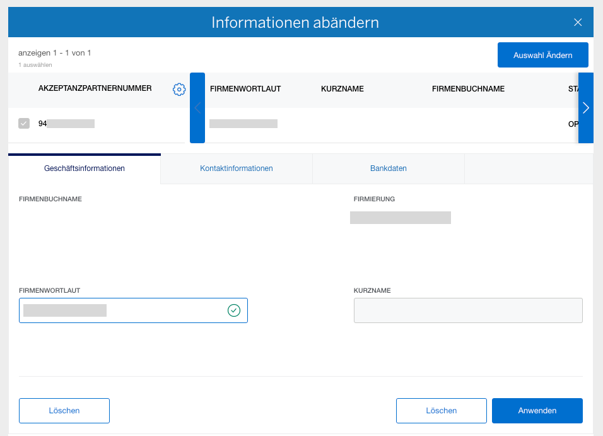Click the Auswahl Ändern button

(543, 55)
